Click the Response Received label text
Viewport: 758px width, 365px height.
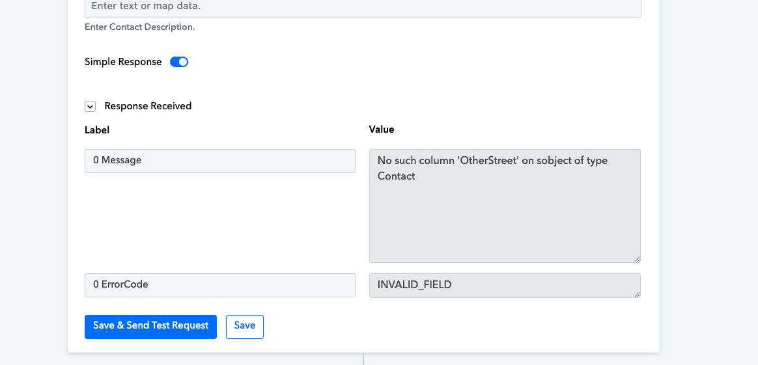point(148,106)
